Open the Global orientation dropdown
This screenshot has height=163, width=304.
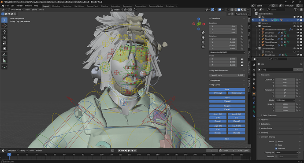click(x=116, y=10)
